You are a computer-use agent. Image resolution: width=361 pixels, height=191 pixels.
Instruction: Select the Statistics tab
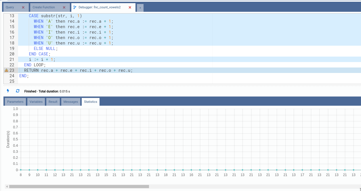point(91,102)
